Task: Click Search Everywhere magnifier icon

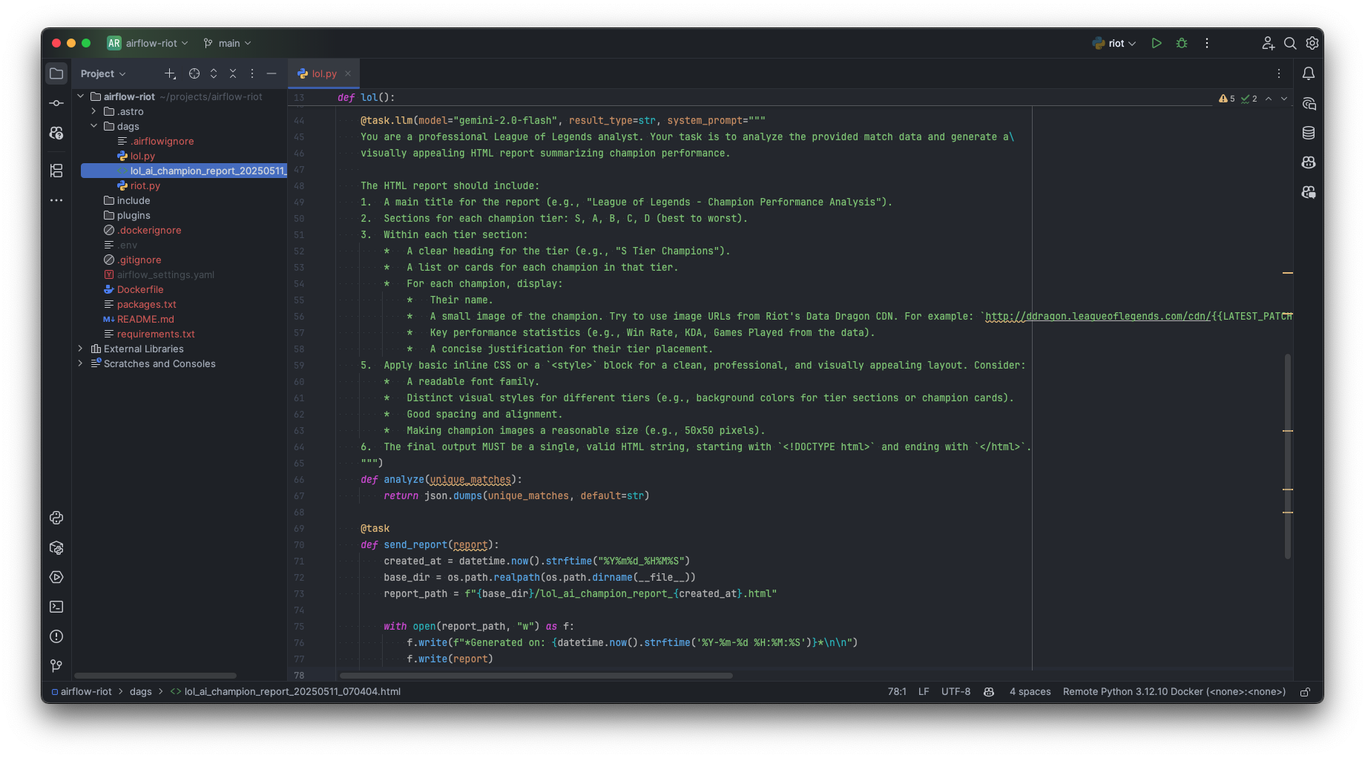Action: pyautogui.click(x=1290, y=44)
